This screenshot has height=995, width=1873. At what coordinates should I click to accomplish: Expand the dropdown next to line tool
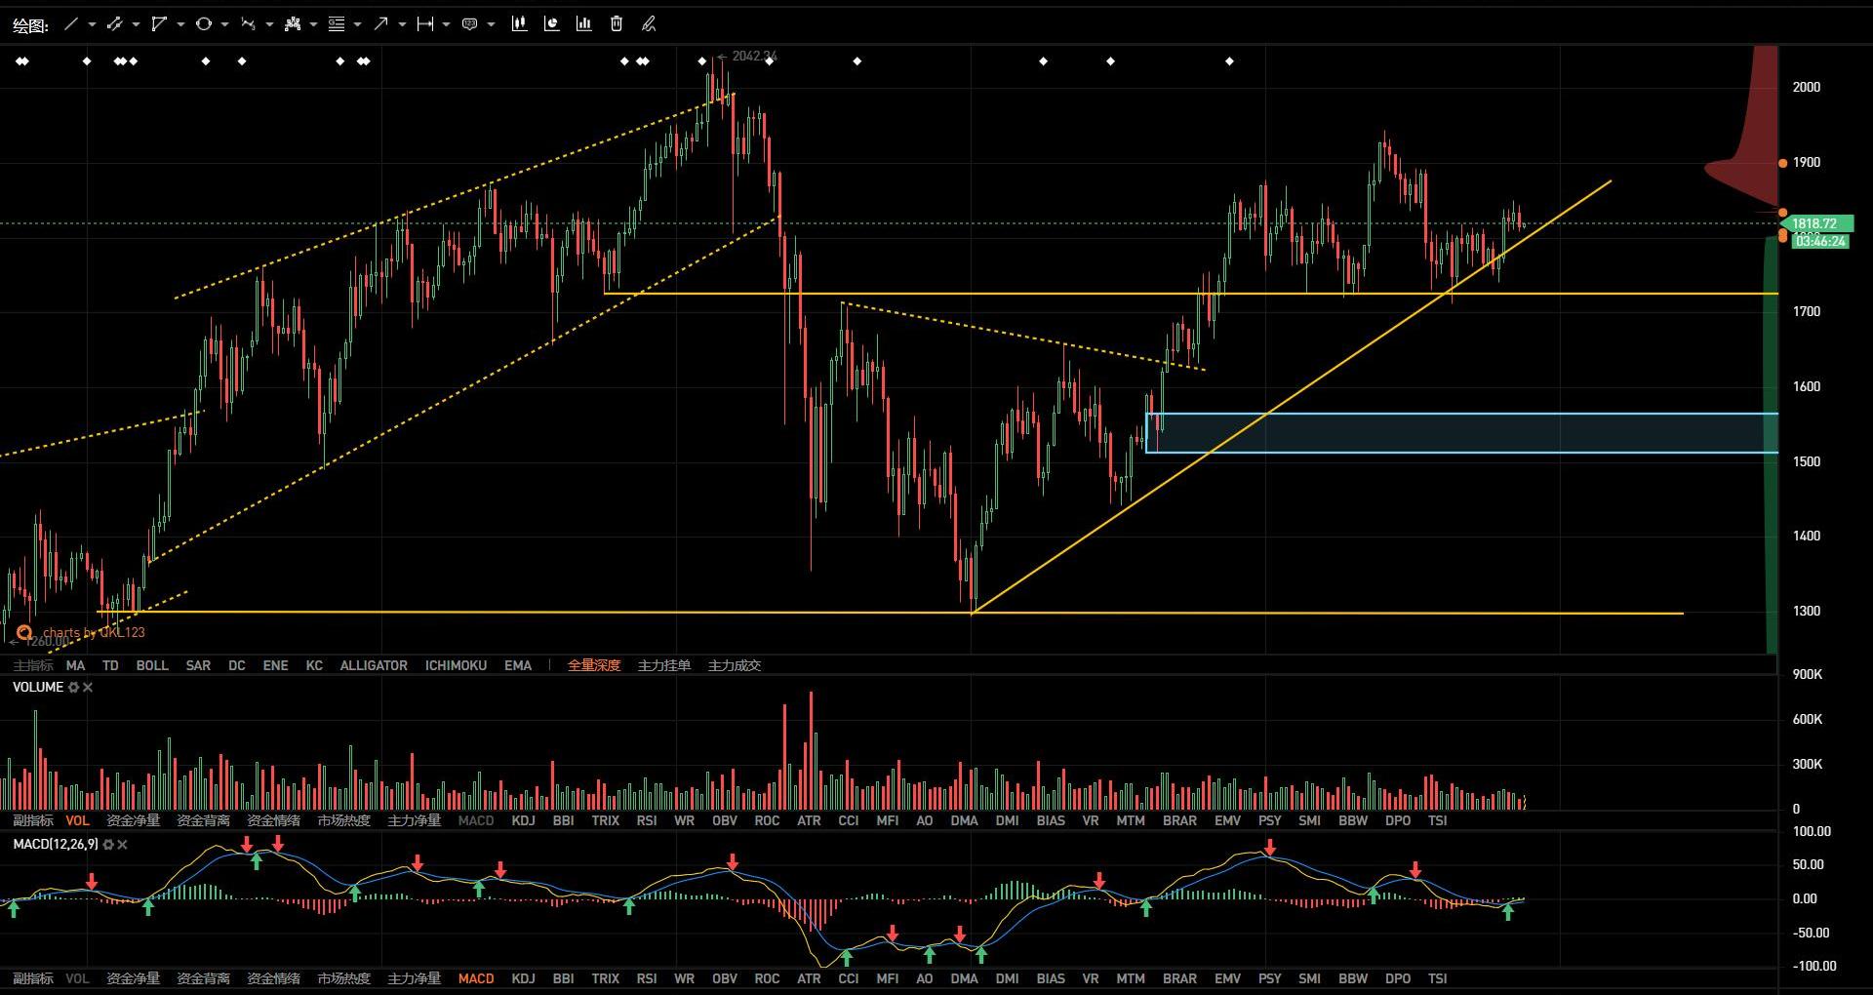(x=92, y=24)
